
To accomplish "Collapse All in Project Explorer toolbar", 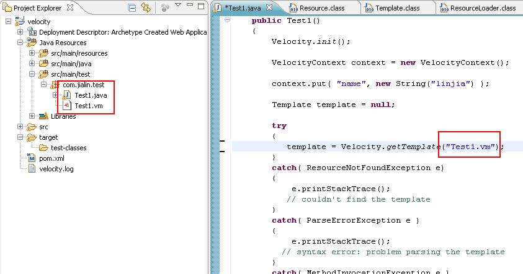I will coord(132,7).
